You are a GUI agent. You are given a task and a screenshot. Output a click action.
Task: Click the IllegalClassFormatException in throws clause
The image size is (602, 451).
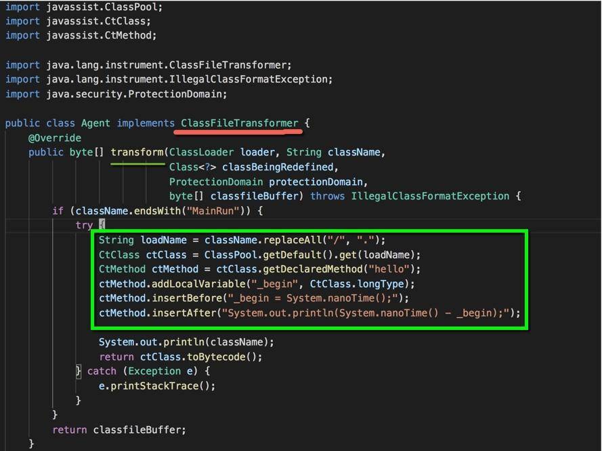point(430,196)
